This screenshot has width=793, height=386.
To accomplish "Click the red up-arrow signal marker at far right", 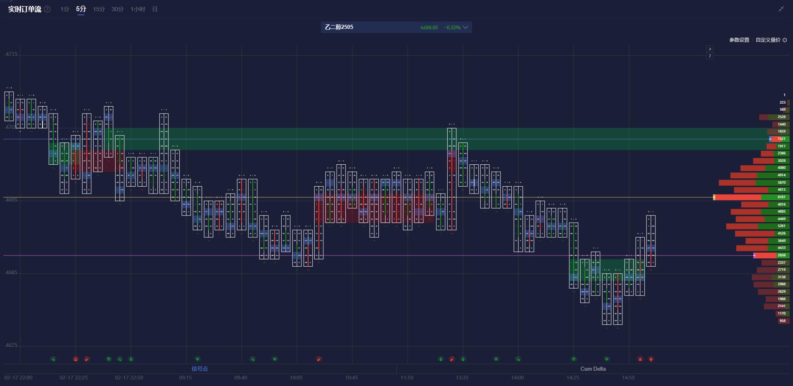I will coord(651,359).
